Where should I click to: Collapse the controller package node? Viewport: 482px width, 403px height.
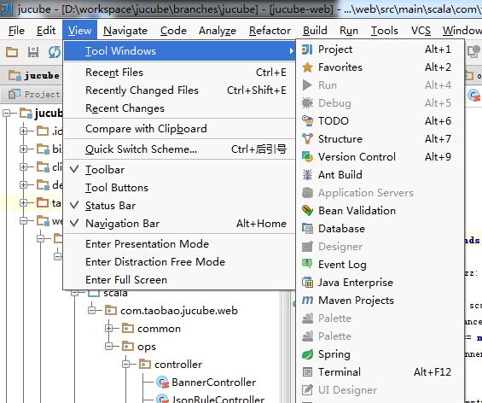tap(125, 365)
